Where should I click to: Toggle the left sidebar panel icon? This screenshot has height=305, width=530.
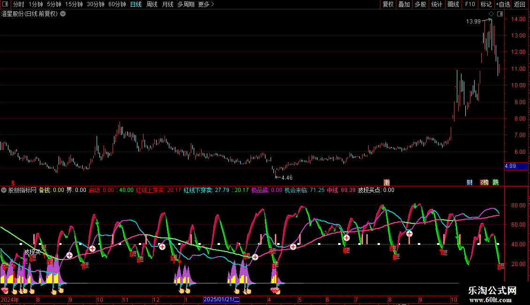[5, 4]
